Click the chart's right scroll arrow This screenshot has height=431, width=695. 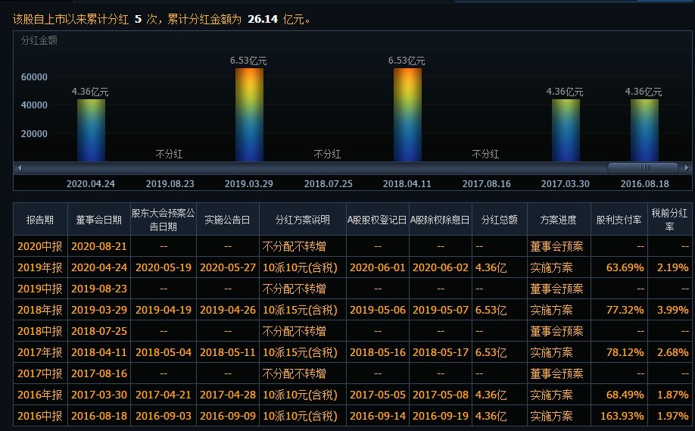point(687,168)
